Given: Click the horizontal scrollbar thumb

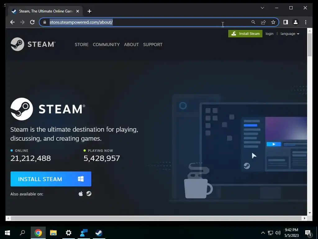Looking at the screenshot, I should tap(156, 218).
